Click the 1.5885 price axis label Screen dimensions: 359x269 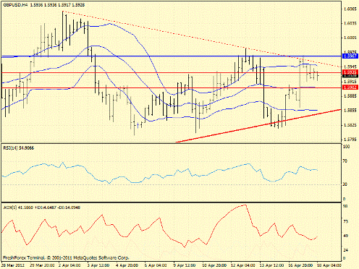[350, 96]
